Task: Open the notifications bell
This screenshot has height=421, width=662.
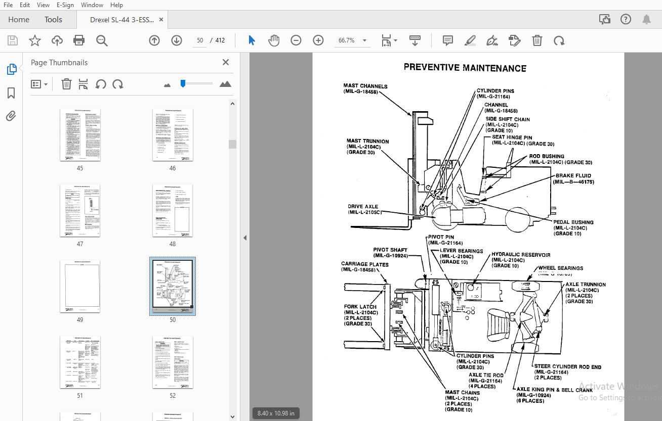Action: click(x=647, y=19)
